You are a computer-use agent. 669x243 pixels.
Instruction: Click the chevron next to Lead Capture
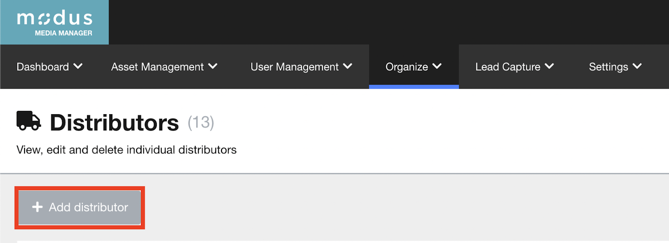tap(549, 66)
